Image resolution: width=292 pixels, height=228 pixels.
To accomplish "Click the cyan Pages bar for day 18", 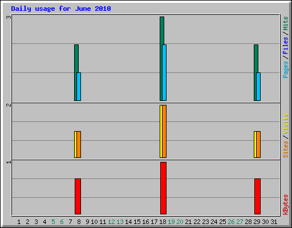I will click(x=164, y=72).
